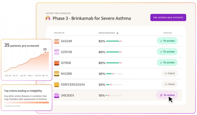The width and height of the screenshot is (197, 115).
Task: Click the Patients column header
Action: [x=59, y=33]
